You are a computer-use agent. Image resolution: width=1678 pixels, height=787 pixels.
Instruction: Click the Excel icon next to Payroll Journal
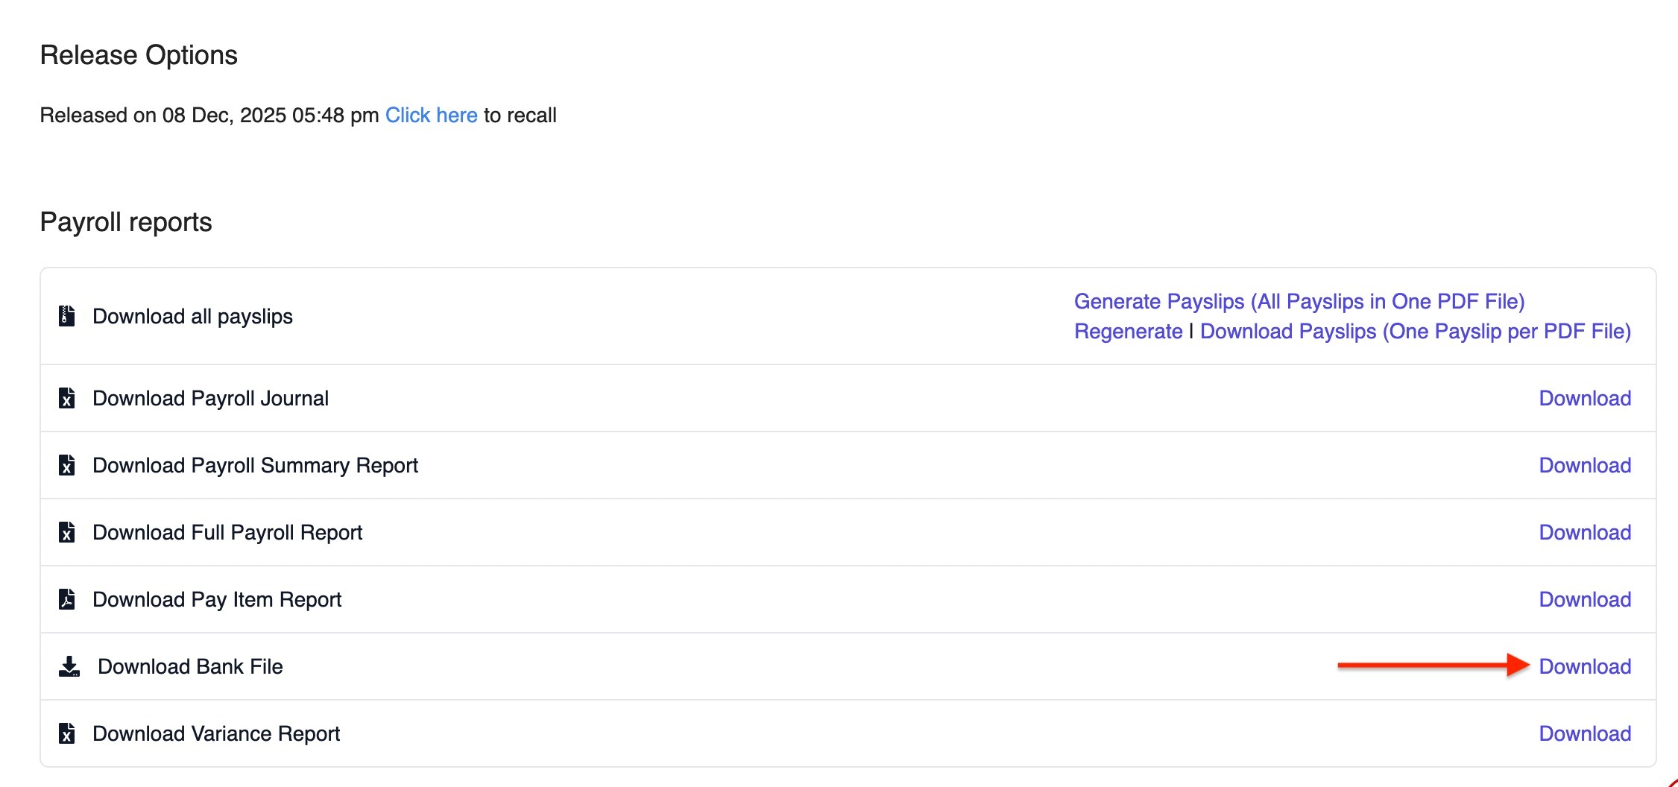66,398
